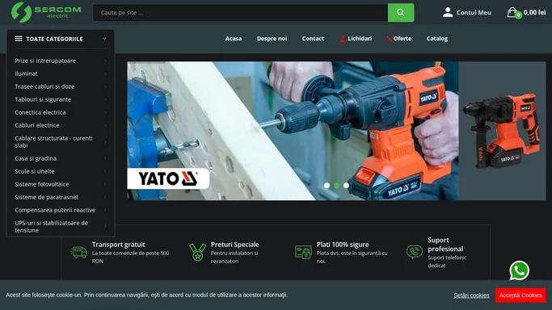This screenshot has height=310, width=552.
Task: Expand Cabluri electrice arrow
Action: coord(105,125)
